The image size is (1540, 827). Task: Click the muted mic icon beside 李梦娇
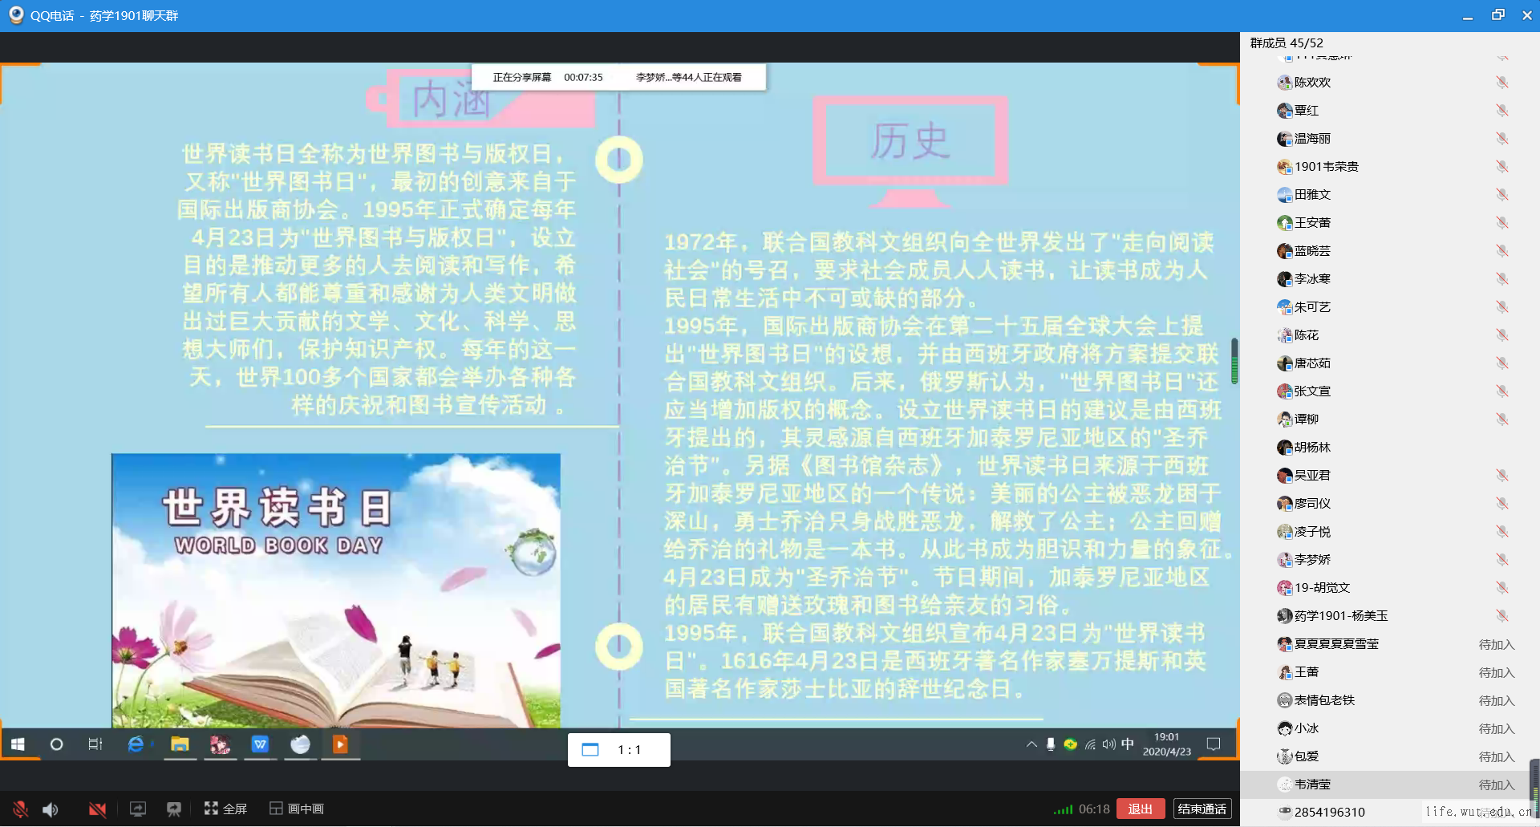[x=1501, y=560]
